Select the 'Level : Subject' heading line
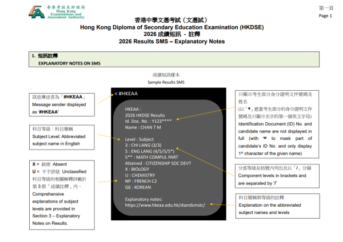The height and width of the screenshot is (242, 343). (139, 139)
